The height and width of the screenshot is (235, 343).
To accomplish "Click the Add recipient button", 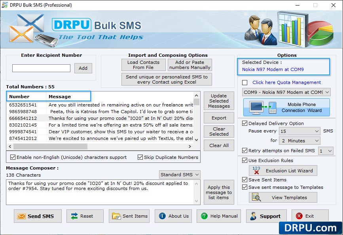I will (x=83, y=68).
